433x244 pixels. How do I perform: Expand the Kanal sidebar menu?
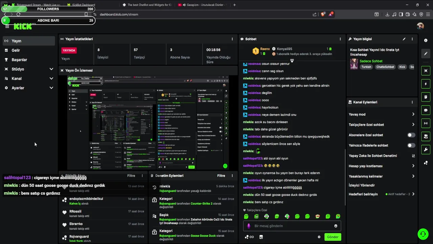(51, 79)
